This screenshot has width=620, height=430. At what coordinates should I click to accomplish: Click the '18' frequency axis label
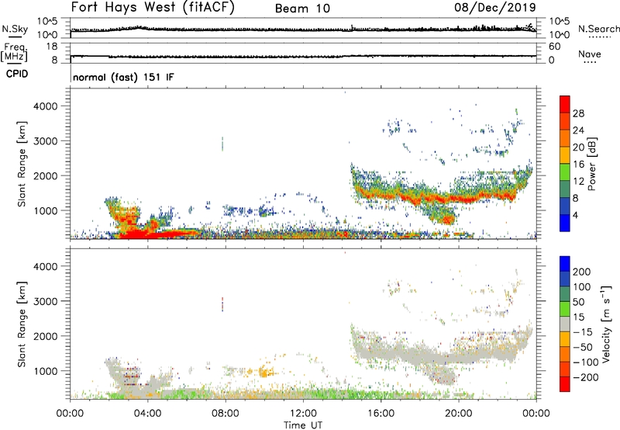[x=52, y=47]
